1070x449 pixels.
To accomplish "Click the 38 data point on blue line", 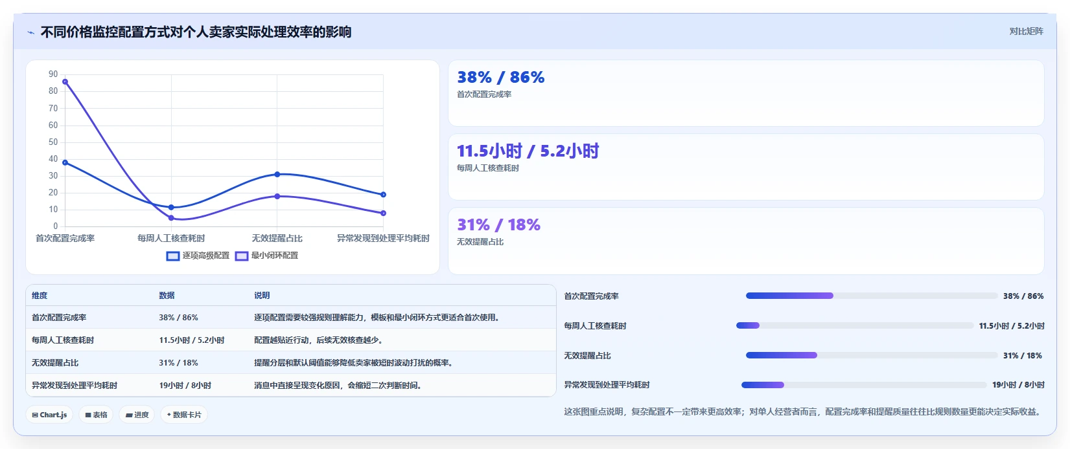I will click(65, 162).
